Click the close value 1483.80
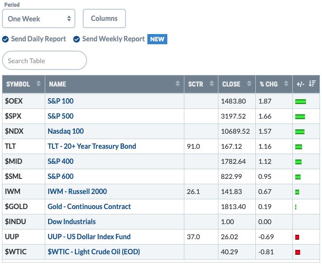The height and width of the screenshot is (264, 322). point(233,101)
